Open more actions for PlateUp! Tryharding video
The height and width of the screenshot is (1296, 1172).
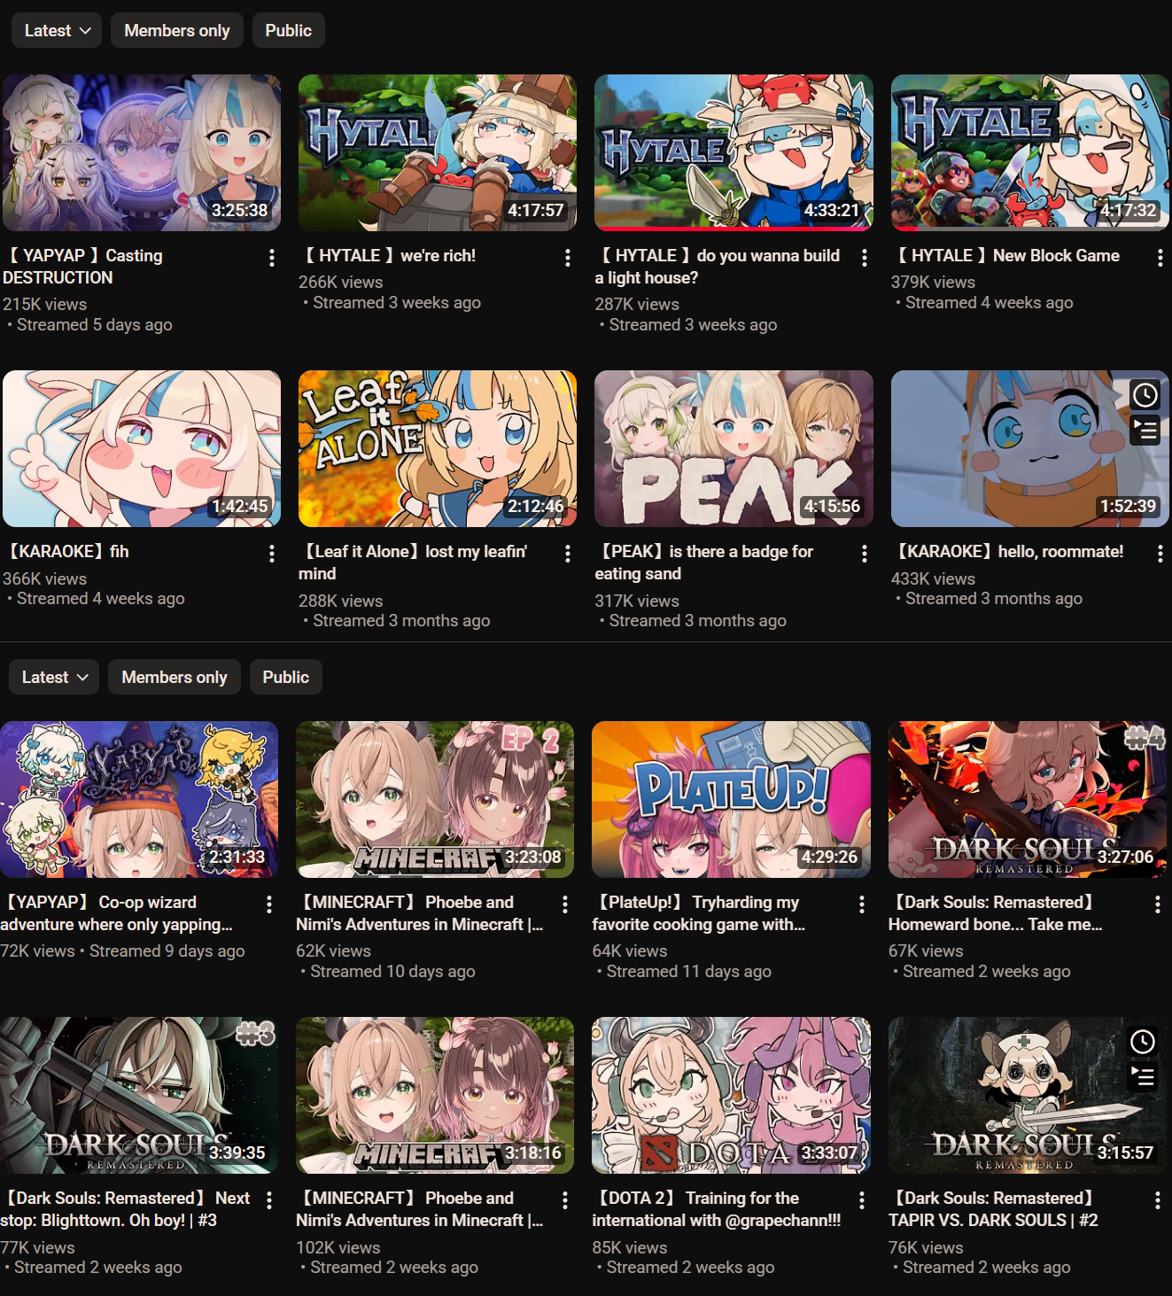click(x=861, y=904)
